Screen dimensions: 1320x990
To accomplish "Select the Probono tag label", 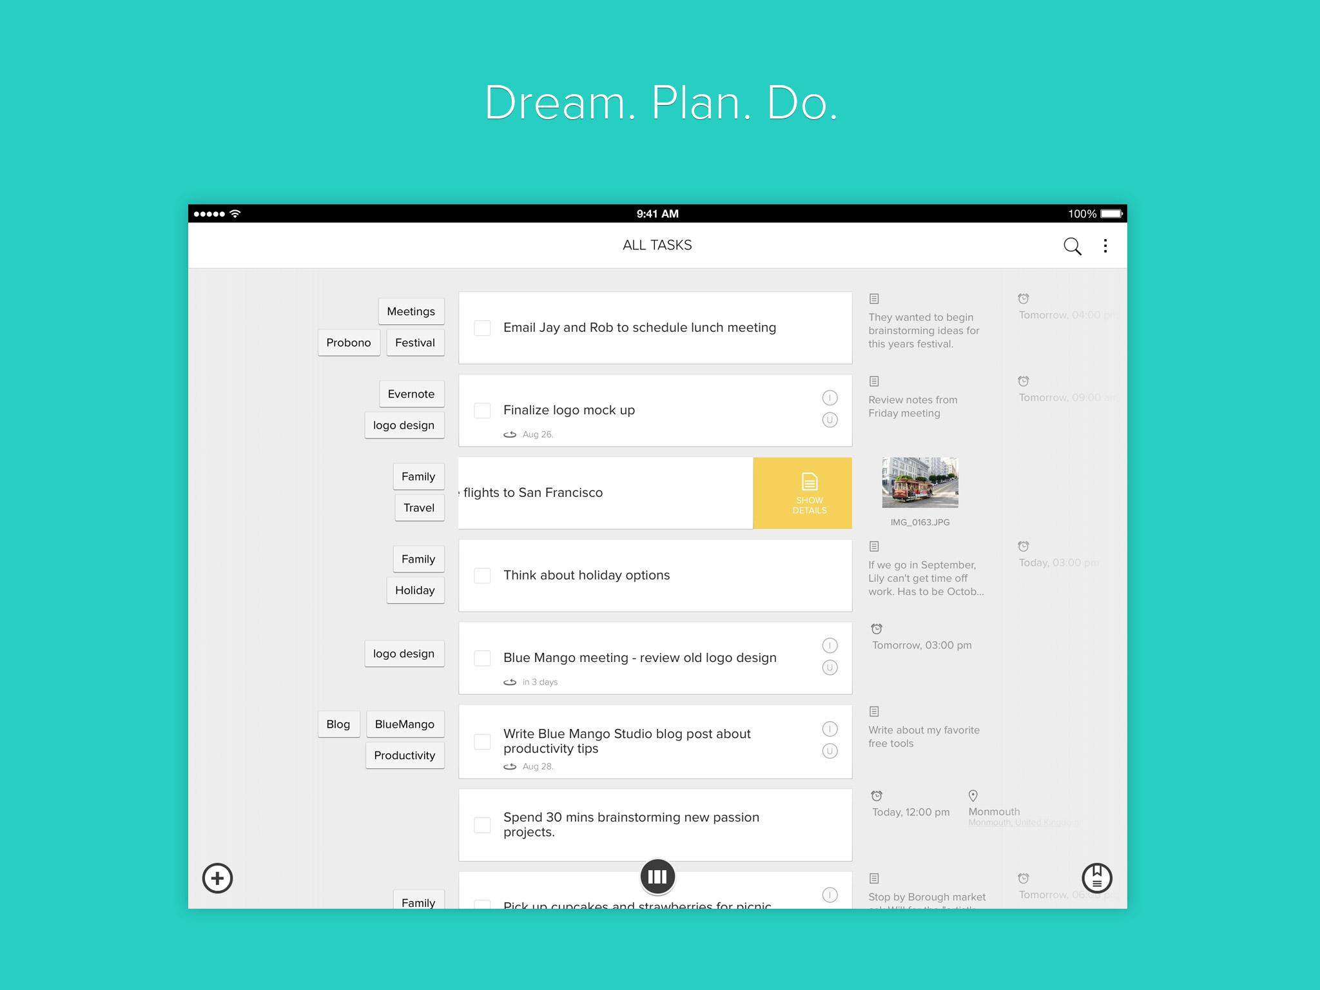I will point(348,343).
